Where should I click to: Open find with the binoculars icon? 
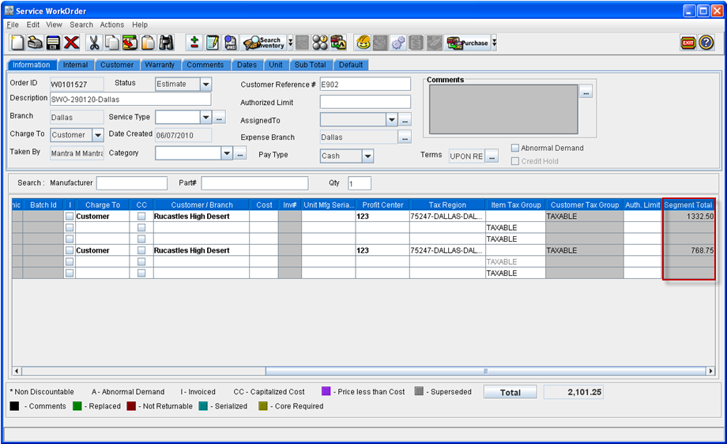point(166,43)
